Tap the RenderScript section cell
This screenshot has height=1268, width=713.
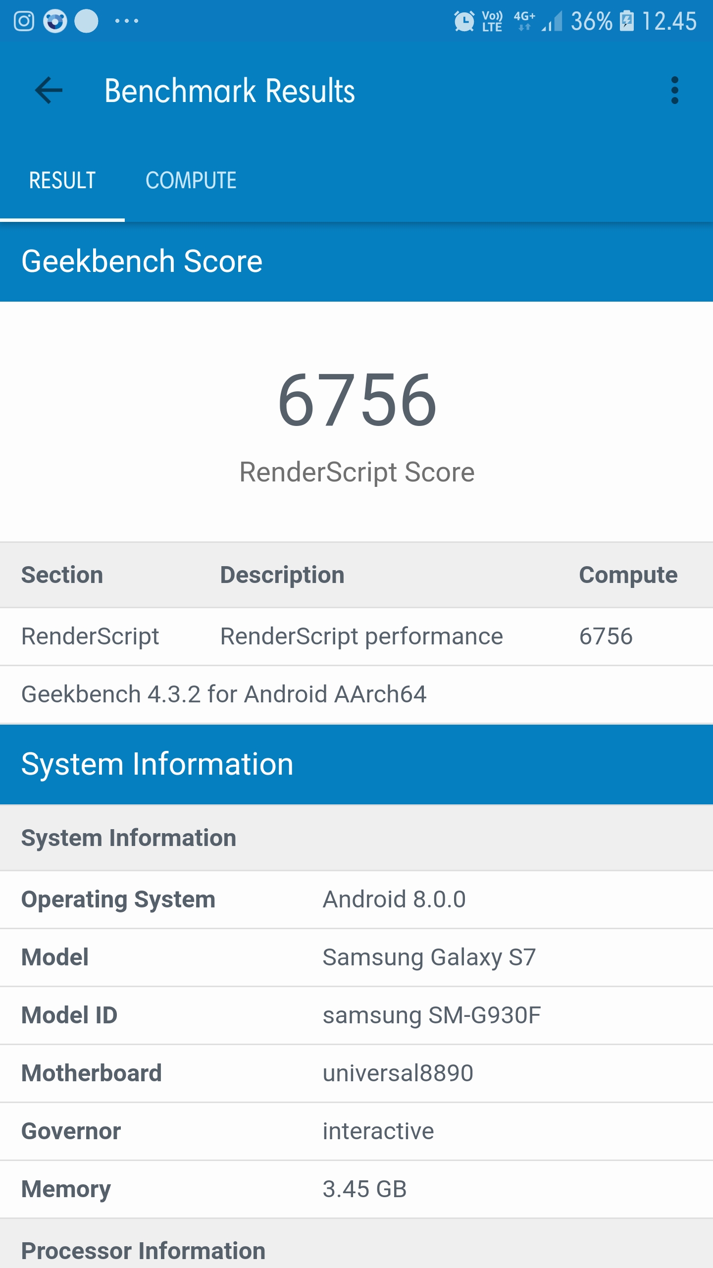90,636
